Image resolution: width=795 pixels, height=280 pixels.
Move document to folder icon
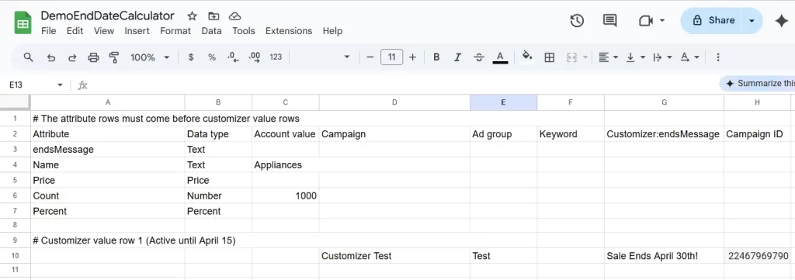214,16
